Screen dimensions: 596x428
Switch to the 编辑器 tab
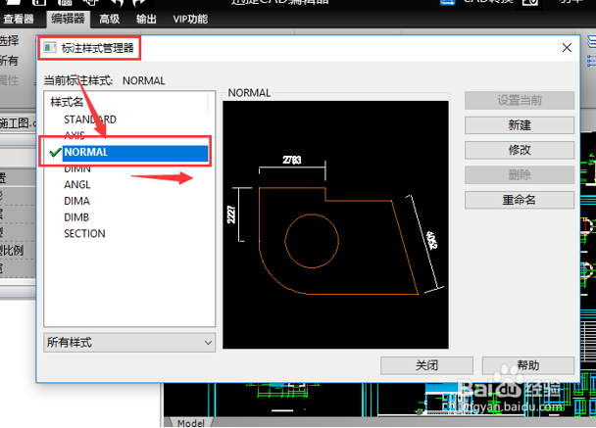[68, 19]
